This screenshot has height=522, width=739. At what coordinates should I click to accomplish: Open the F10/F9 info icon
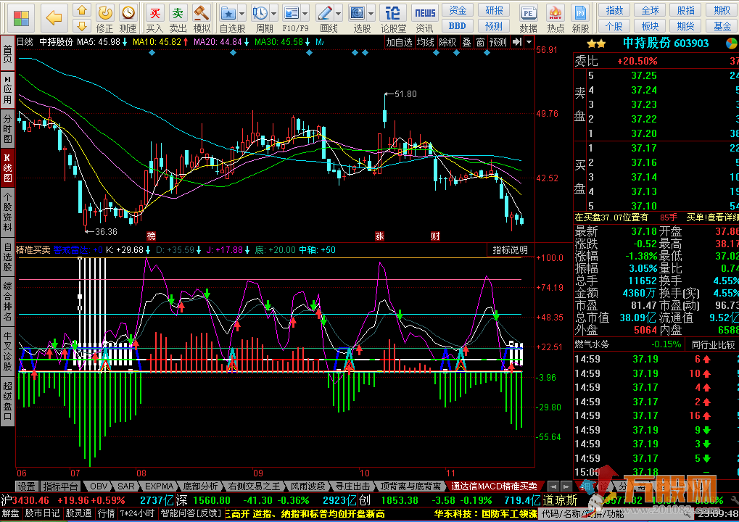[292, 13]
